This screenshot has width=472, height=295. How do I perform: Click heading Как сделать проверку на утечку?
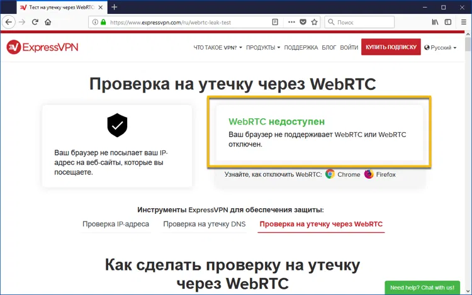(232, 274)
